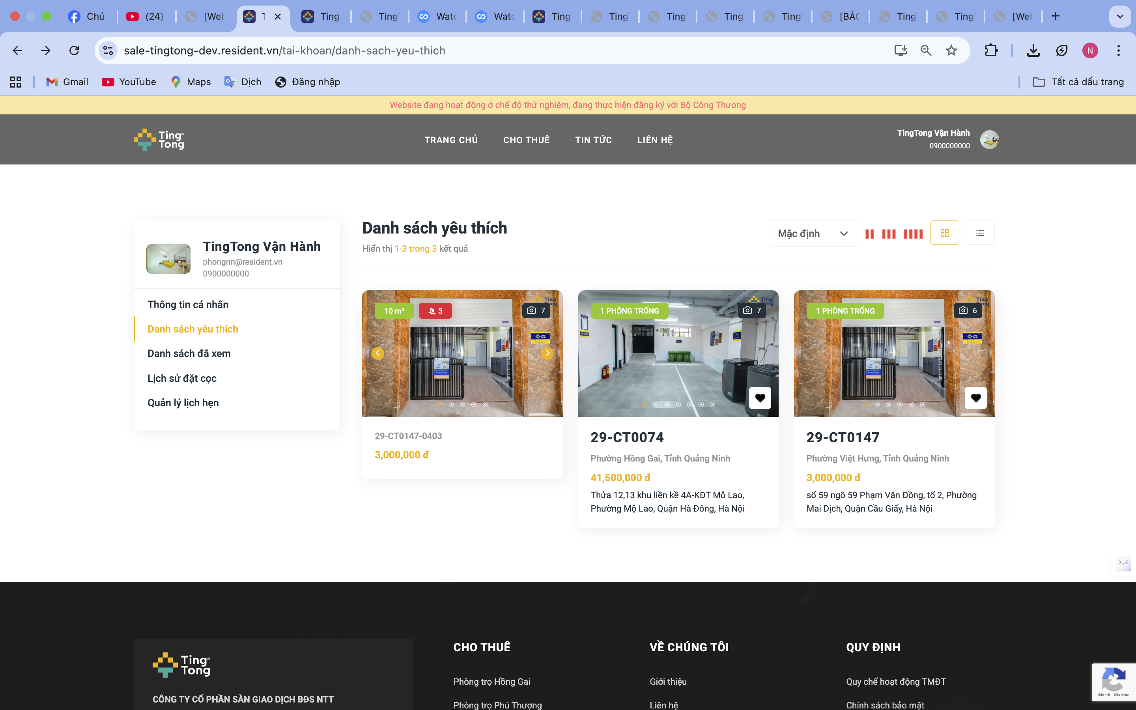Bookmark this page with star icon
This screenshot has width=1136, height=710.
coord(951,50)
